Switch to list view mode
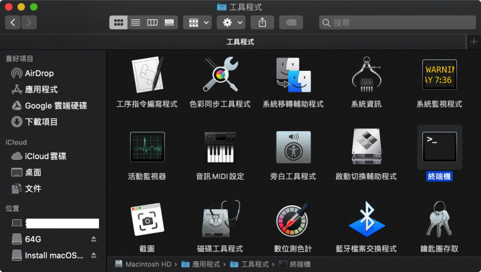This screenshot has width=481, height=272. tap(136, 22)
